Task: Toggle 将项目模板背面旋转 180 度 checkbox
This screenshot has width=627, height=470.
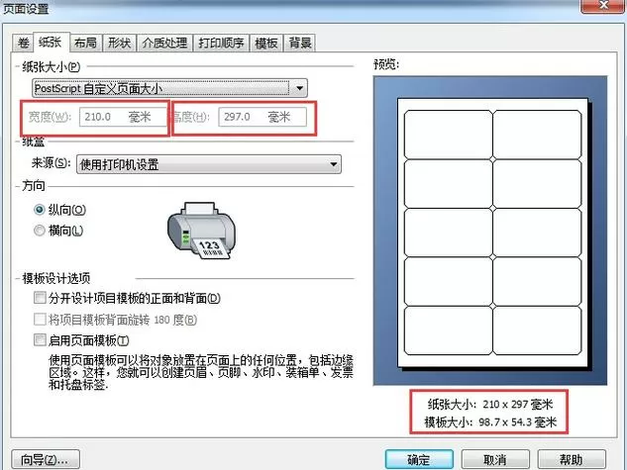Action: coord(40,319)
